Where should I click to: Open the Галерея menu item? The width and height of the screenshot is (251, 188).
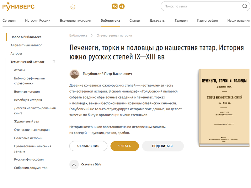click(x=181, y=20)
